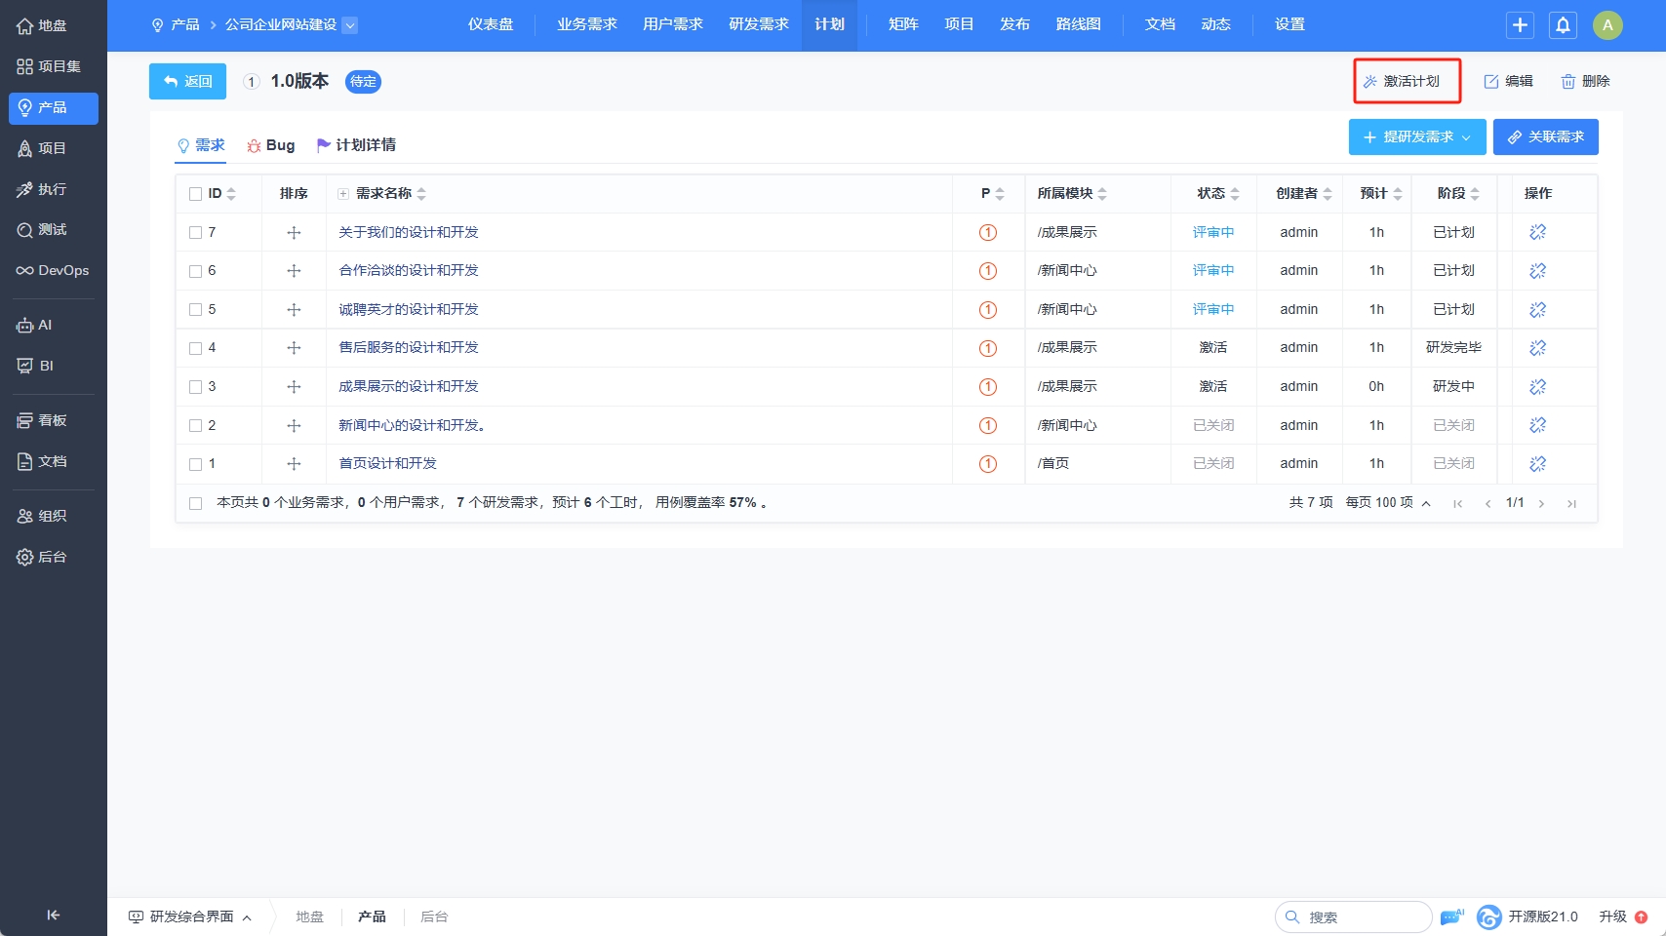Image resolution: width=1666 pixels, height=936 pixels.
Task: Open DevOps in the left sidebar
Action: tap(54, 270)
